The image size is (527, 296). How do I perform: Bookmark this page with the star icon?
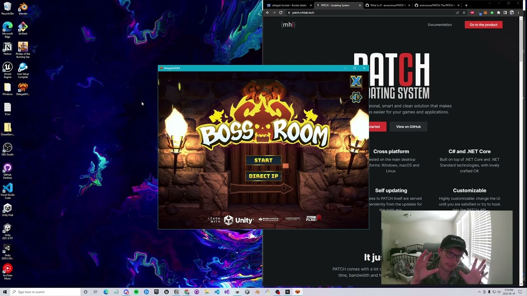[464, 13]
